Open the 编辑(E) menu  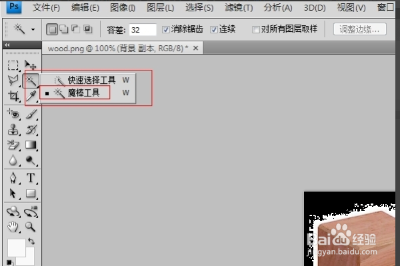[x=85, y=8]
